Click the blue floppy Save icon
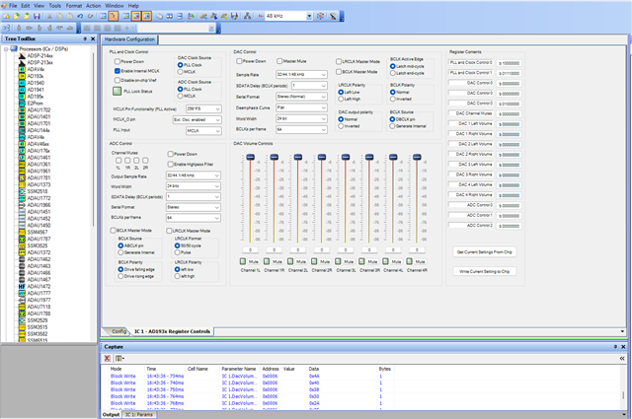Image resolution: width=632 pixels, height=419 pixels. [37, 16]
